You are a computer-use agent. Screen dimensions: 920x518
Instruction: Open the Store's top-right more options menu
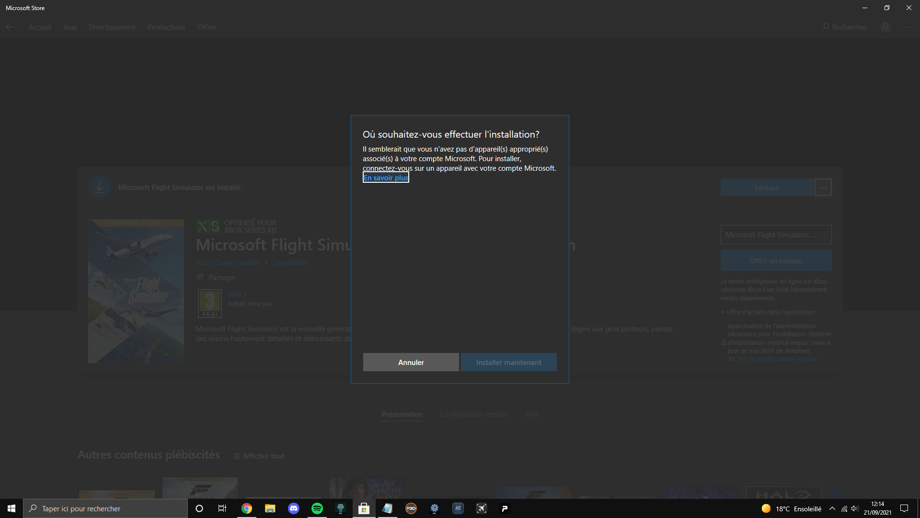908,27
